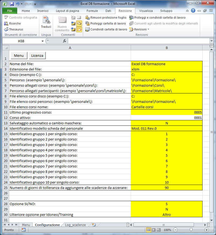Expand the formula bar
This screenshot has height=235, width=216.
tap(211, 41)
